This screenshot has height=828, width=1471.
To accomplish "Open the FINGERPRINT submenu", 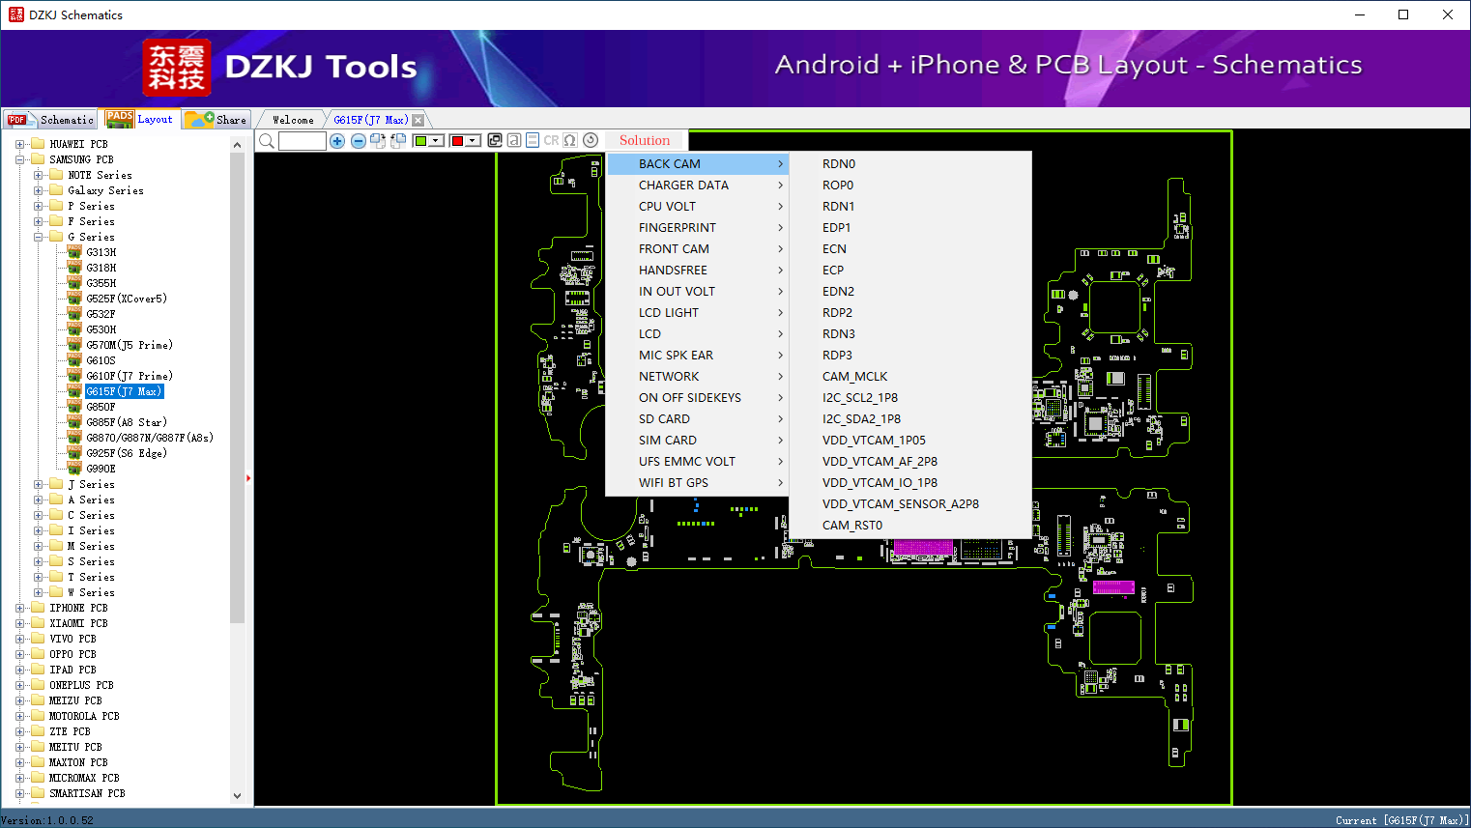I will coord(698,228).
